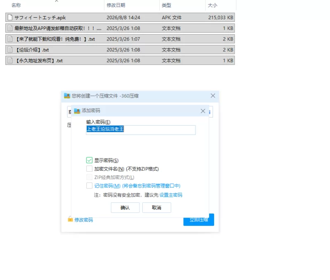Image resolution: width=330 pixels, height=280 pixels.
Task: Click the date 2026/8/8 14:24
Action: click(123, 17)
